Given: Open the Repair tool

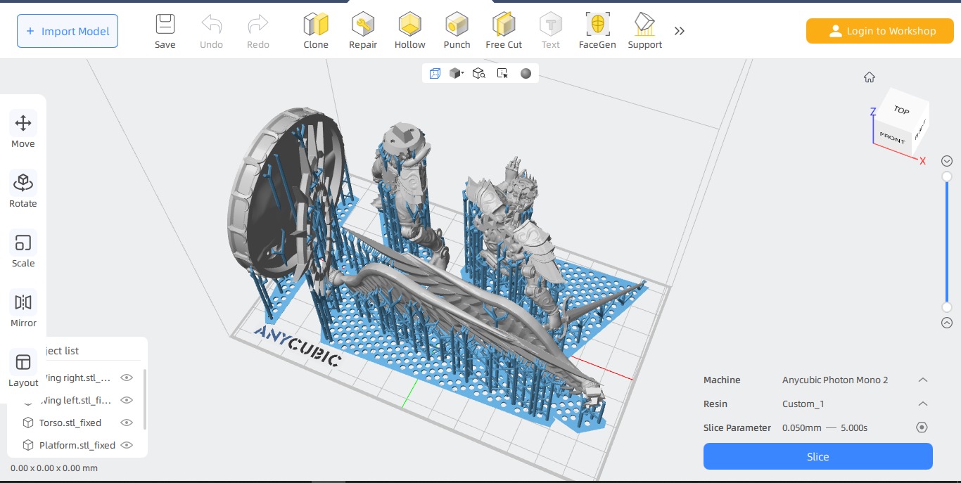Looking at the screenshot, I should point(363,32).
